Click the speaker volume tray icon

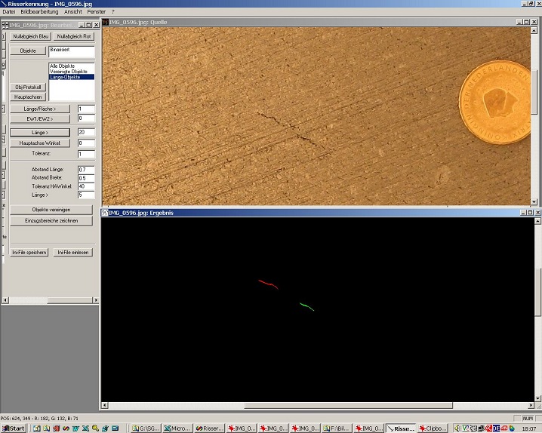pos(457,428)
